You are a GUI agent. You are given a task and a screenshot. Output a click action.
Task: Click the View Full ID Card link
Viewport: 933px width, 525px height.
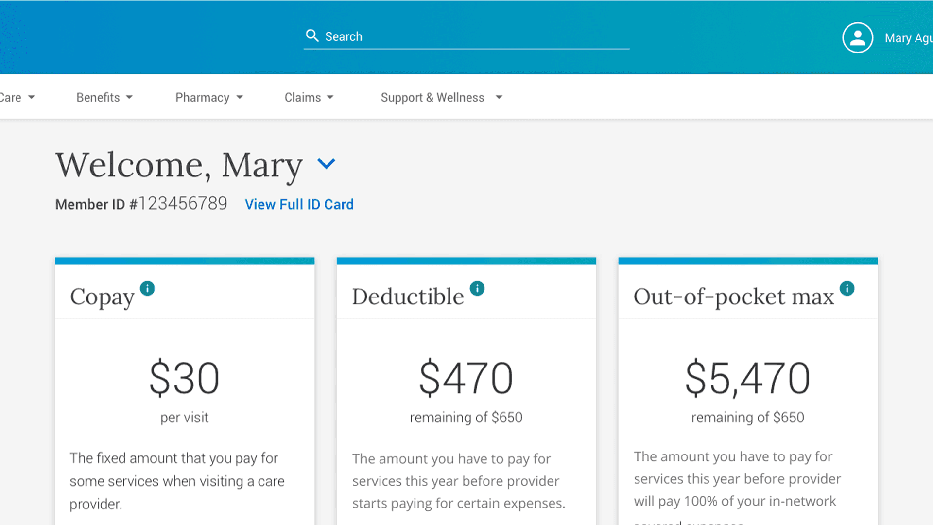(299, 204)
